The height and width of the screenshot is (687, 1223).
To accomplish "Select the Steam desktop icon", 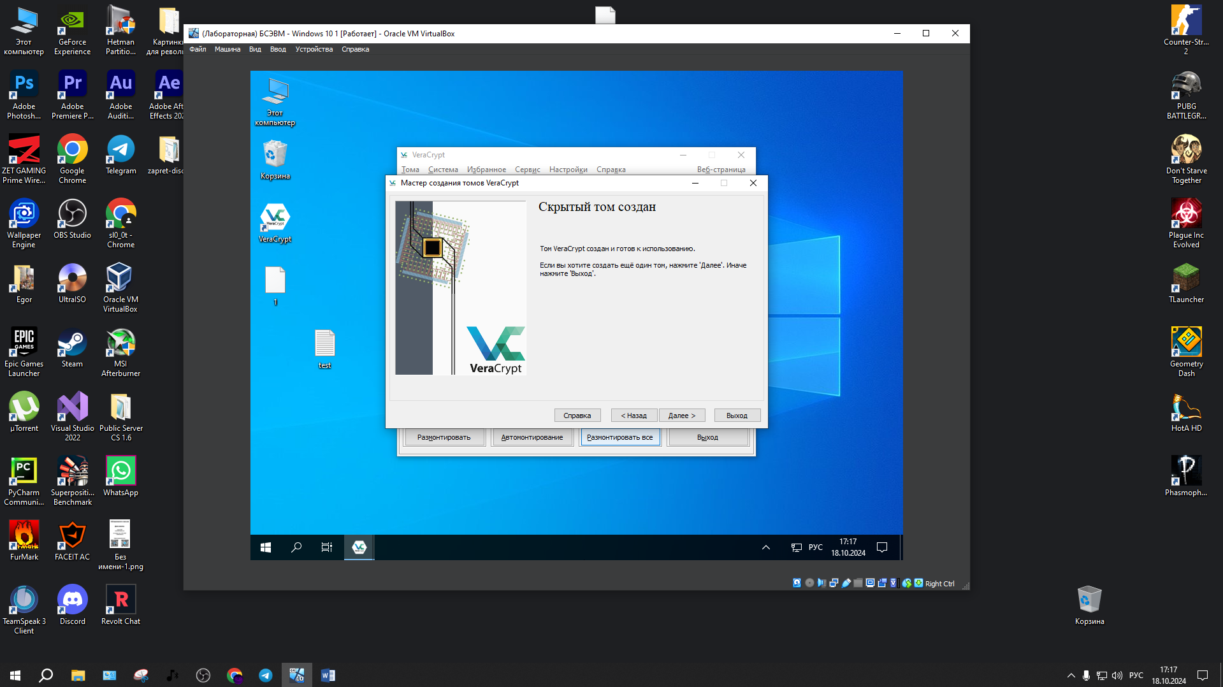I will click(73, 348).
